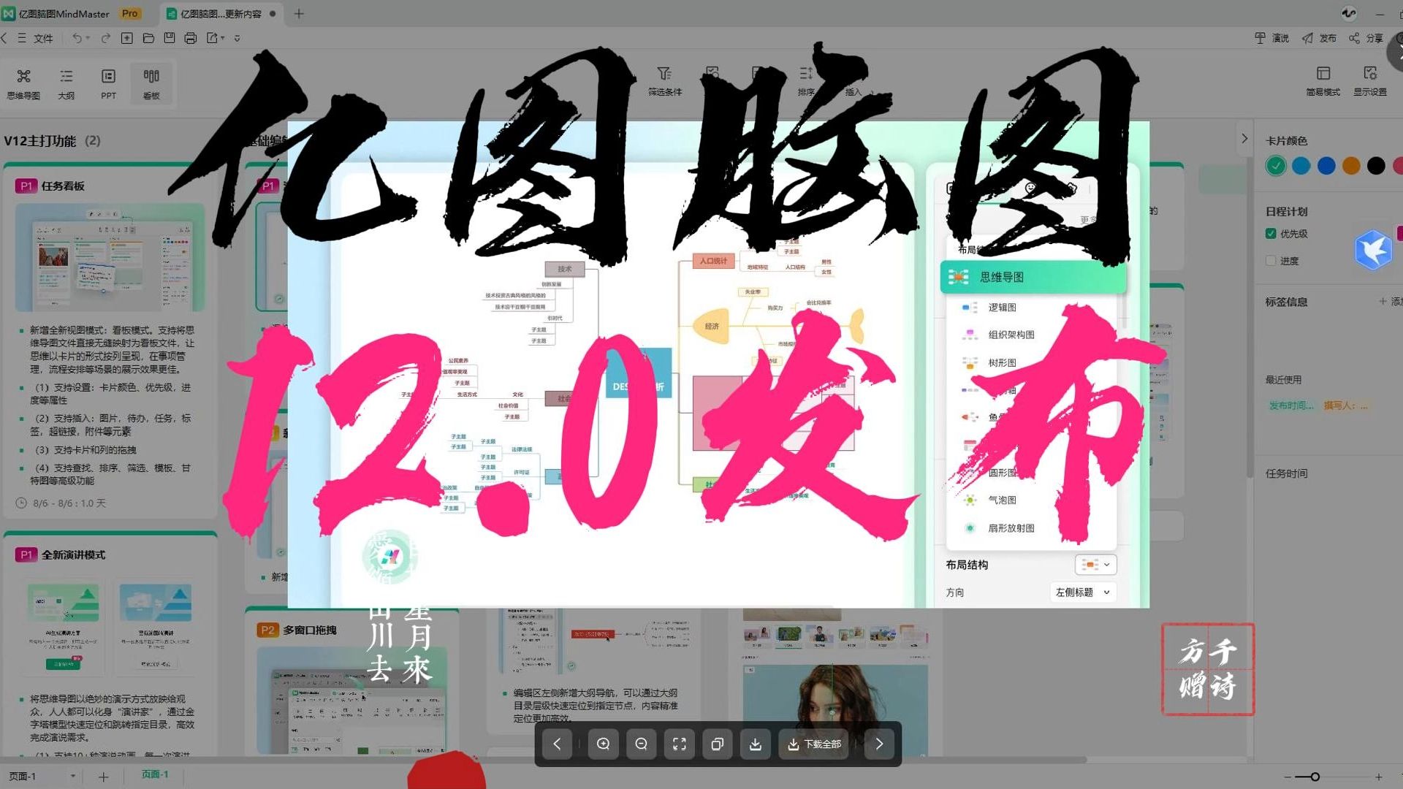Adjust the bottom zoom slider handle
The image size is (1403, 789).
pyautogui.click(x=1315, y=777)
